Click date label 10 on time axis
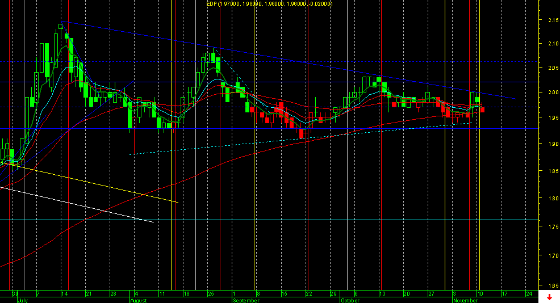 point(480,294)
